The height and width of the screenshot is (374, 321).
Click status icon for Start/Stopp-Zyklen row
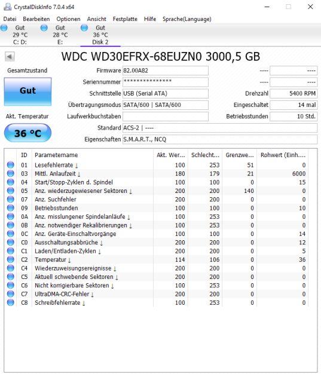[11, 182]
